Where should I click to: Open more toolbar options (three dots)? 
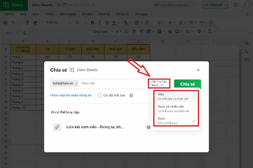click(x=211, y=22)
